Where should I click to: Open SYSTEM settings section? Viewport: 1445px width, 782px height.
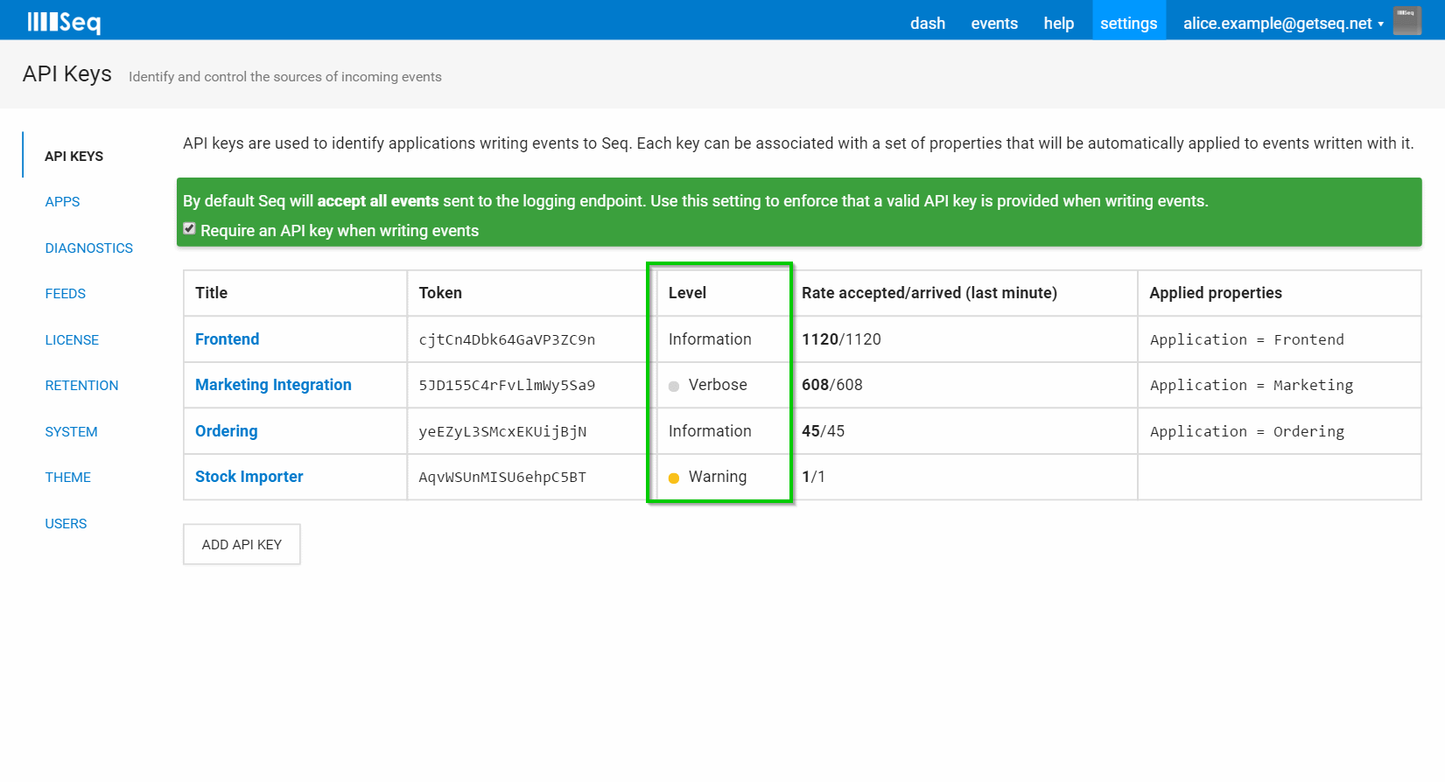[x=72, y=431]
